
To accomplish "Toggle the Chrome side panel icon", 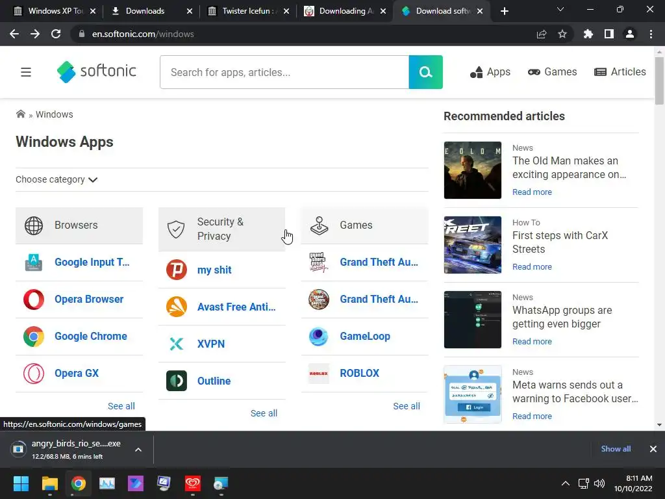I will pyautogui.click(x=609, y=34).
